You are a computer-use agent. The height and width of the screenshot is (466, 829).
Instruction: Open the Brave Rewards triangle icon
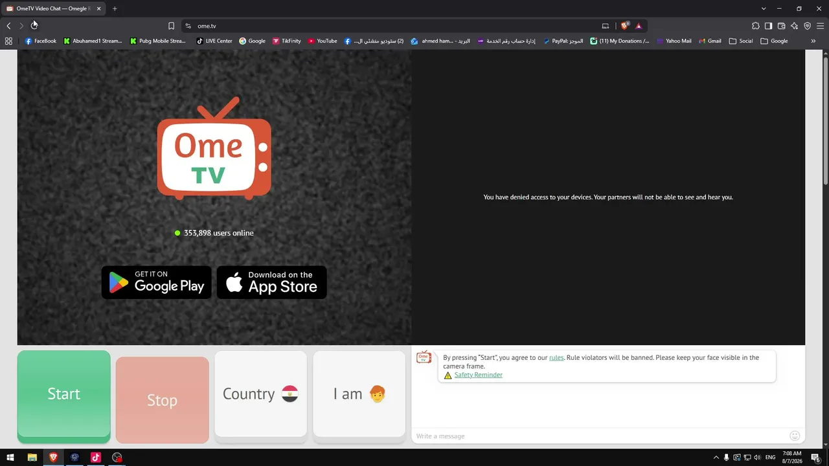pyautogui.click(x=639, y=26)
